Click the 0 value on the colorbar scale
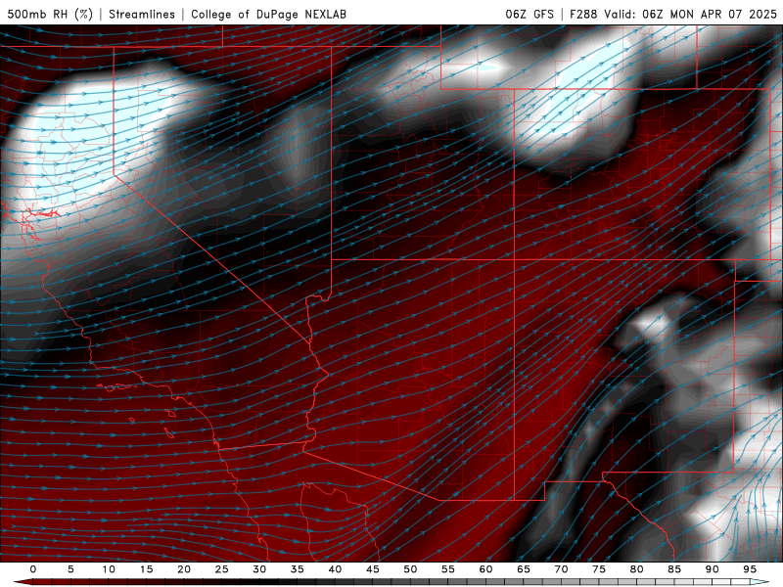 coord(33,569)
